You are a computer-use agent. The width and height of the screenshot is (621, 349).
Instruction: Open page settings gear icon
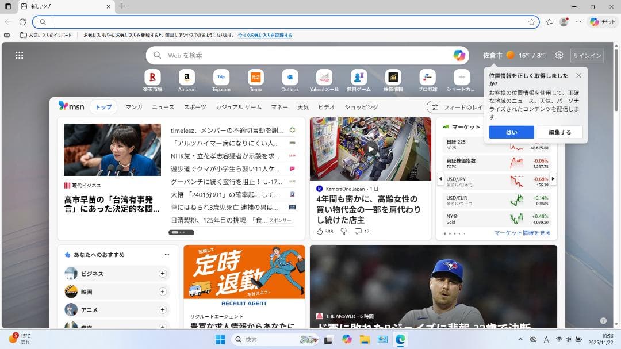click(559, 55)
